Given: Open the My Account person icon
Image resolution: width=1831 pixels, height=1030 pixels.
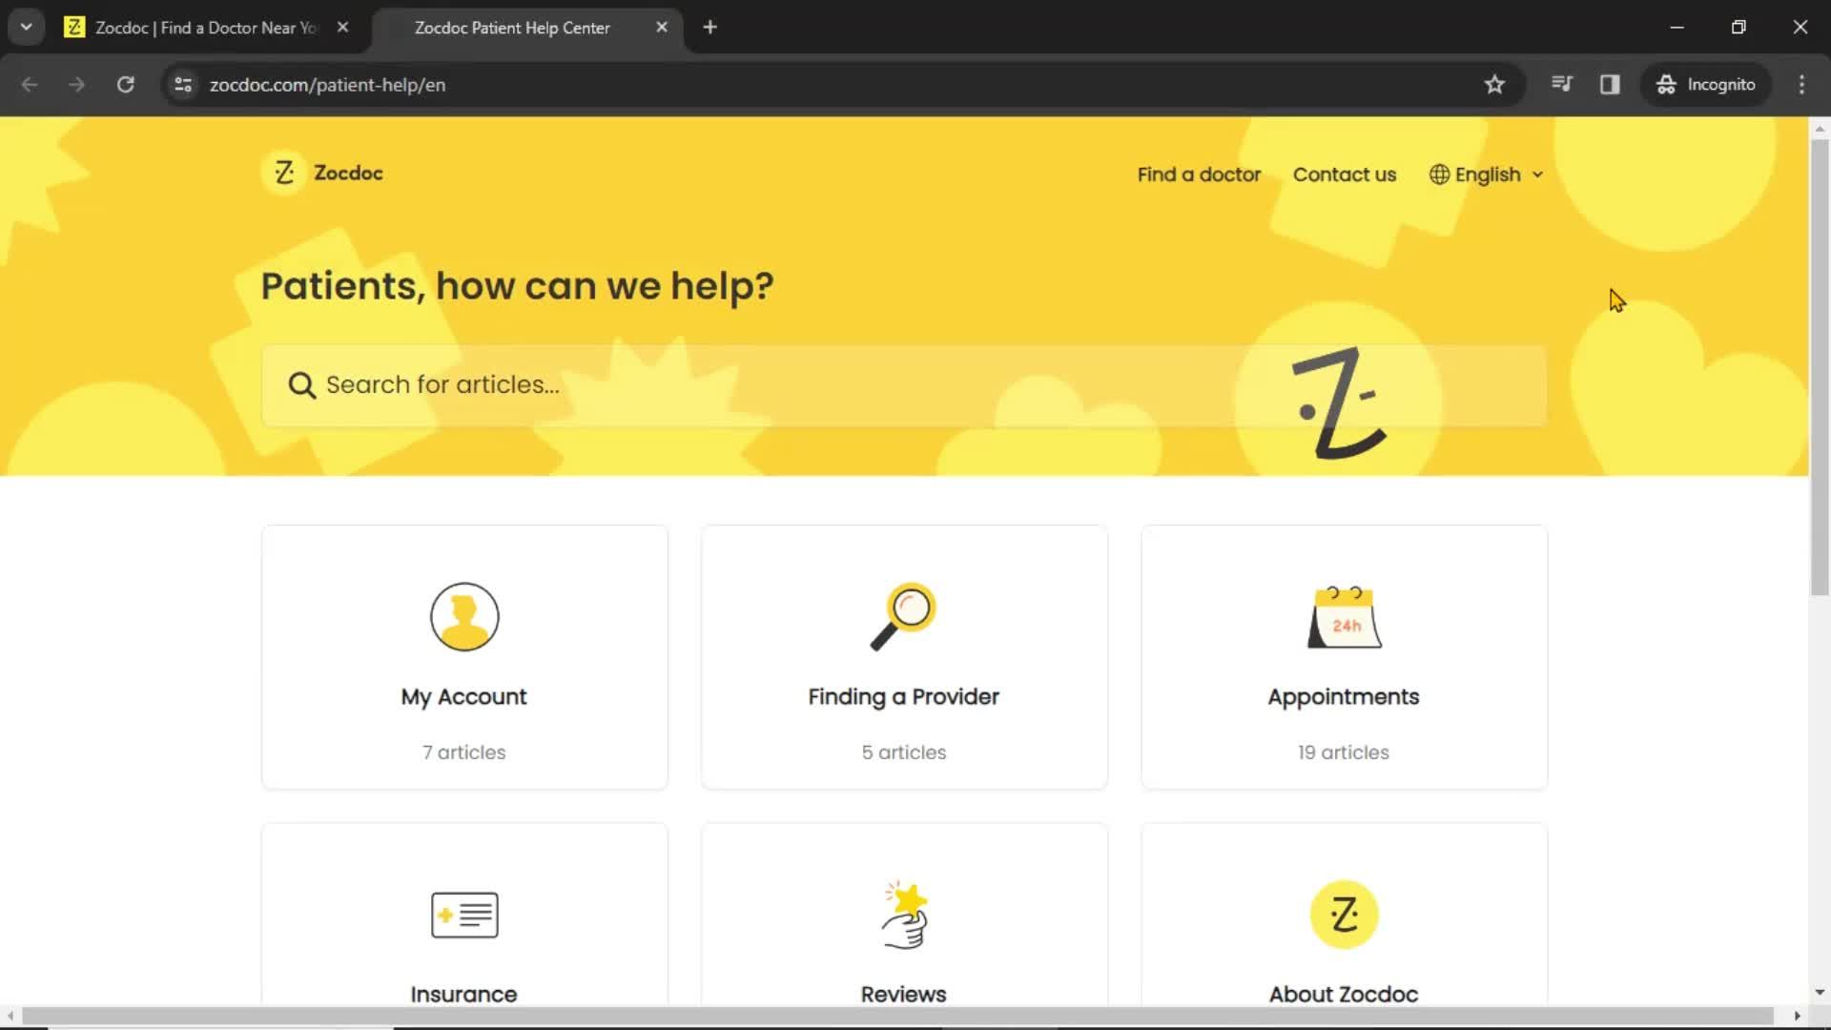Looking at the screenshot, I should 464,617.
